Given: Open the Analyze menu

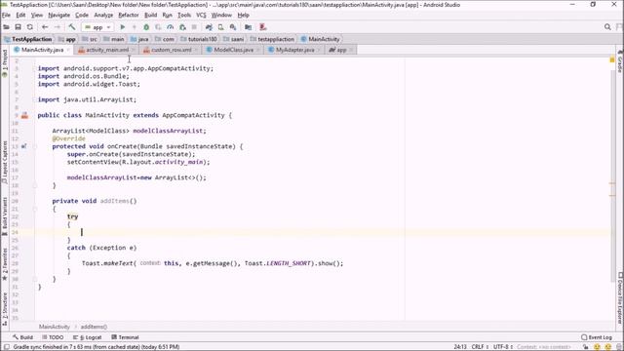Looking at the screenshot, I should coord(103,16).
